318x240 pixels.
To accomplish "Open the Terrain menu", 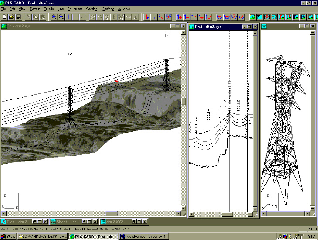I will (35, 9).
